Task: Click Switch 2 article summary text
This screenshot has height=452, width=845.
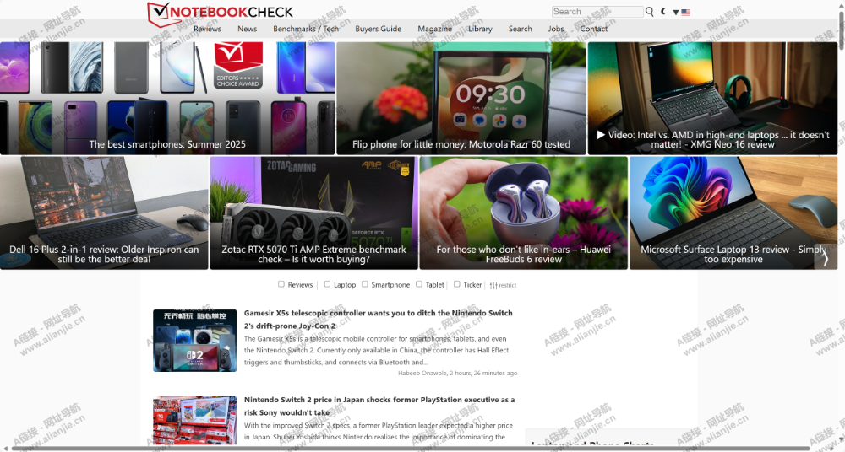Action: 379,431
